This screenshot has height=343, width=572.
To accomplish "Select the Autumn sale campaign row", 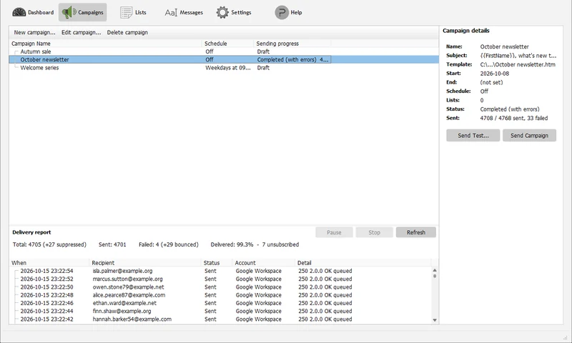I will (224, 51).
